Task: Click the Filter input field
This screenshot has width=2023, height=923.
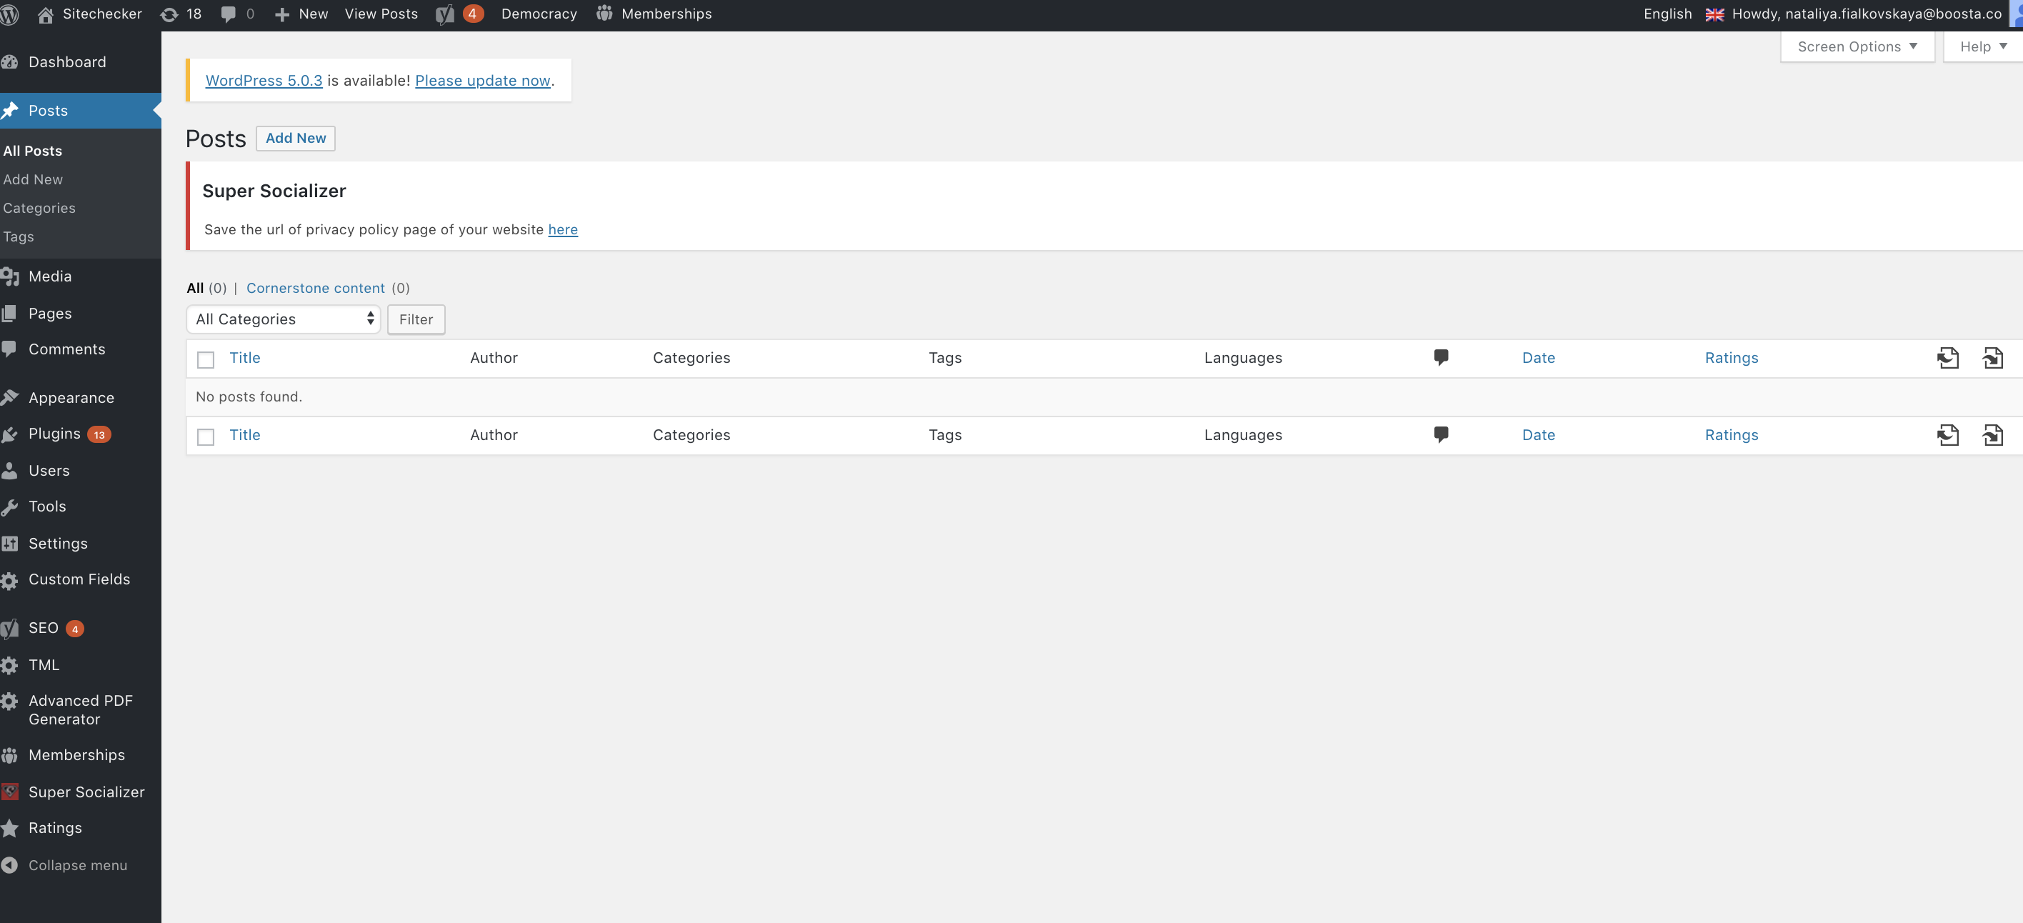Action: [x=416, y=319]
